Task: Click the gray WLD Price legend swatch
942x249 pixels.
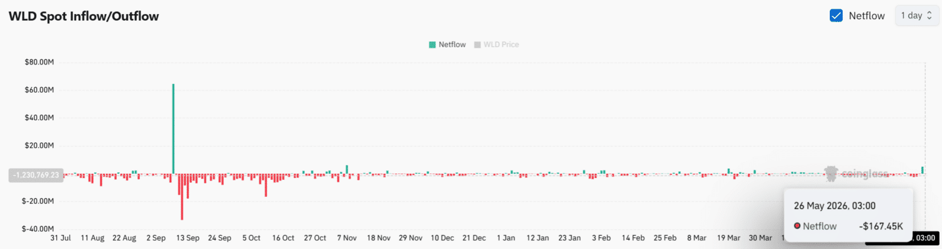Action: 477,45
